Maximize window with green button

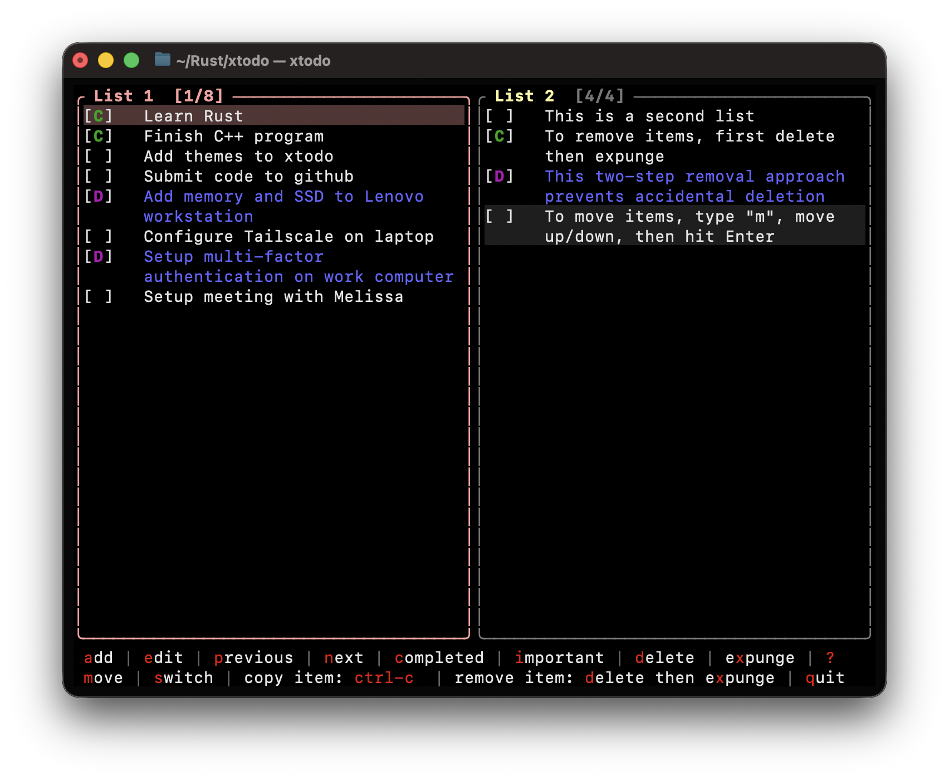click(x=131, y=60)
